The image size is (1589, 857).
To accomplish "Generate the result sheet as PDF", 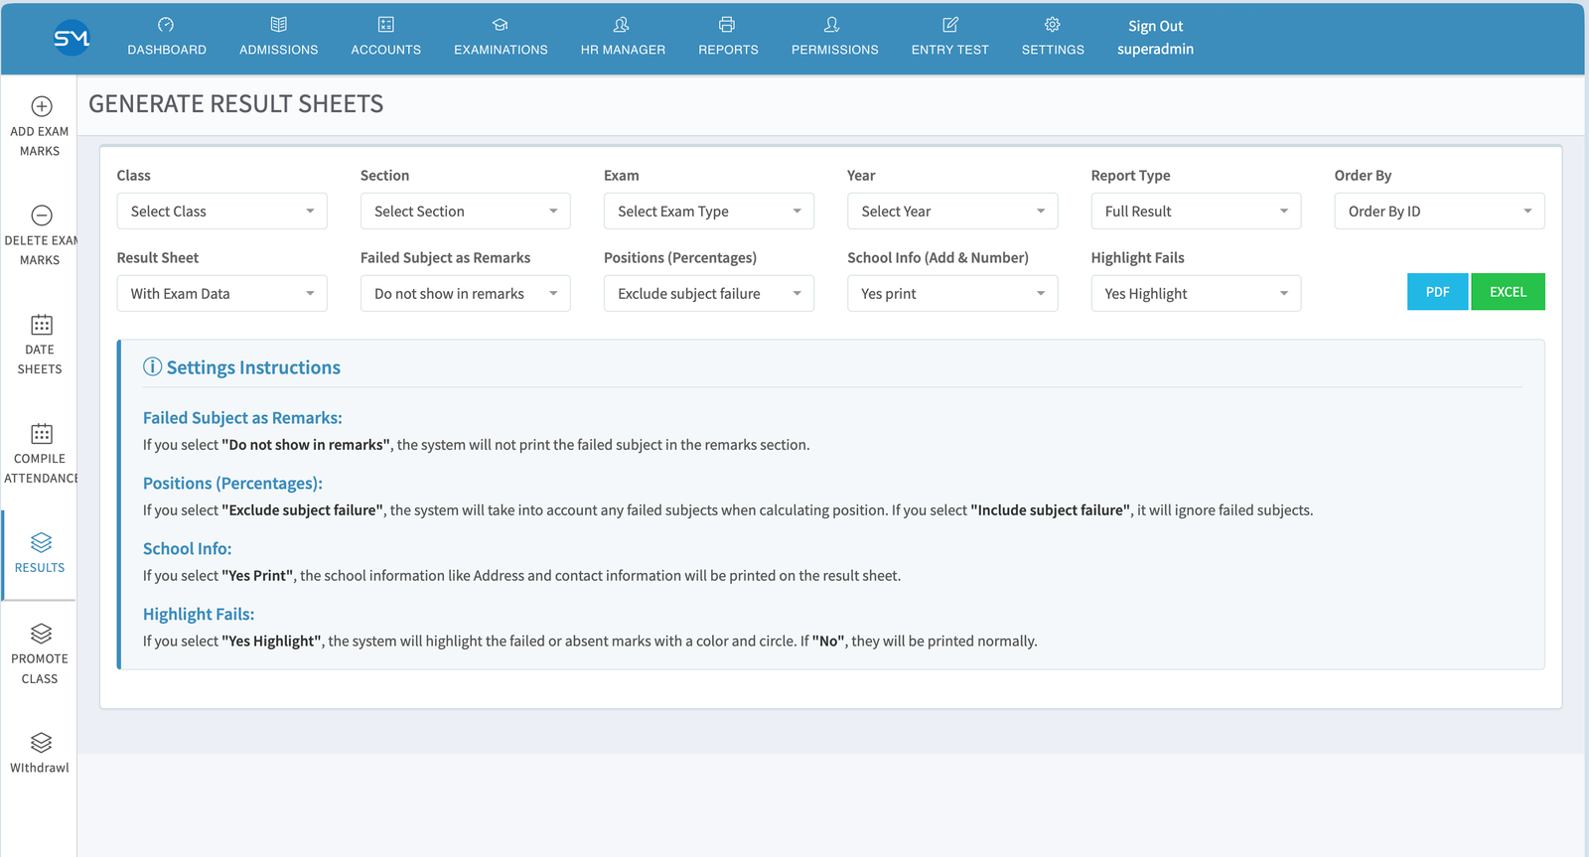I will 1437,292.
